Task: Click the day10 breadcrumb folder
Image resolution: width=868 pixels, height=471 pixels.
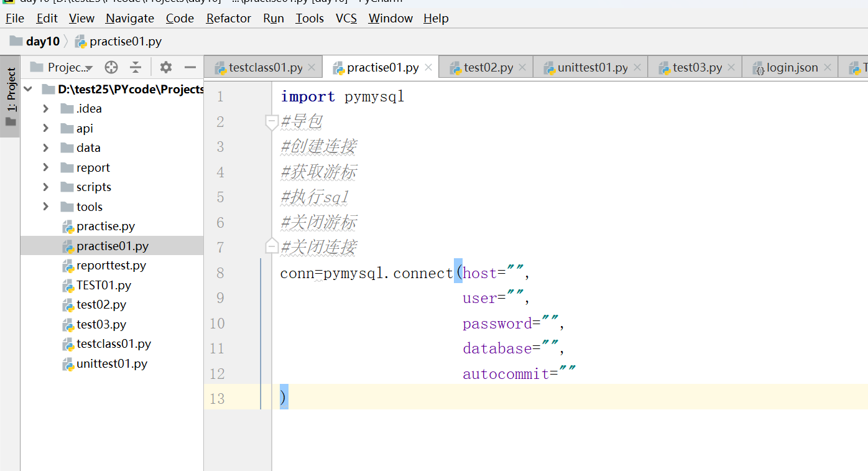Action: (x=35, y=42)
